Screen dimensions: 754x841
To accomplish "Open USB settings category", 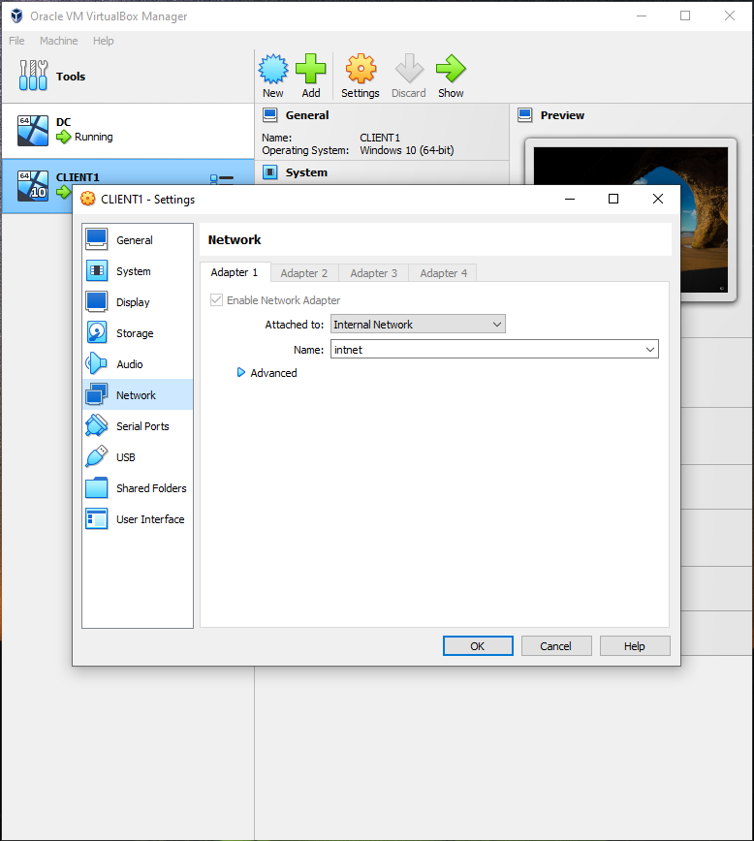I will pos(138,457).
